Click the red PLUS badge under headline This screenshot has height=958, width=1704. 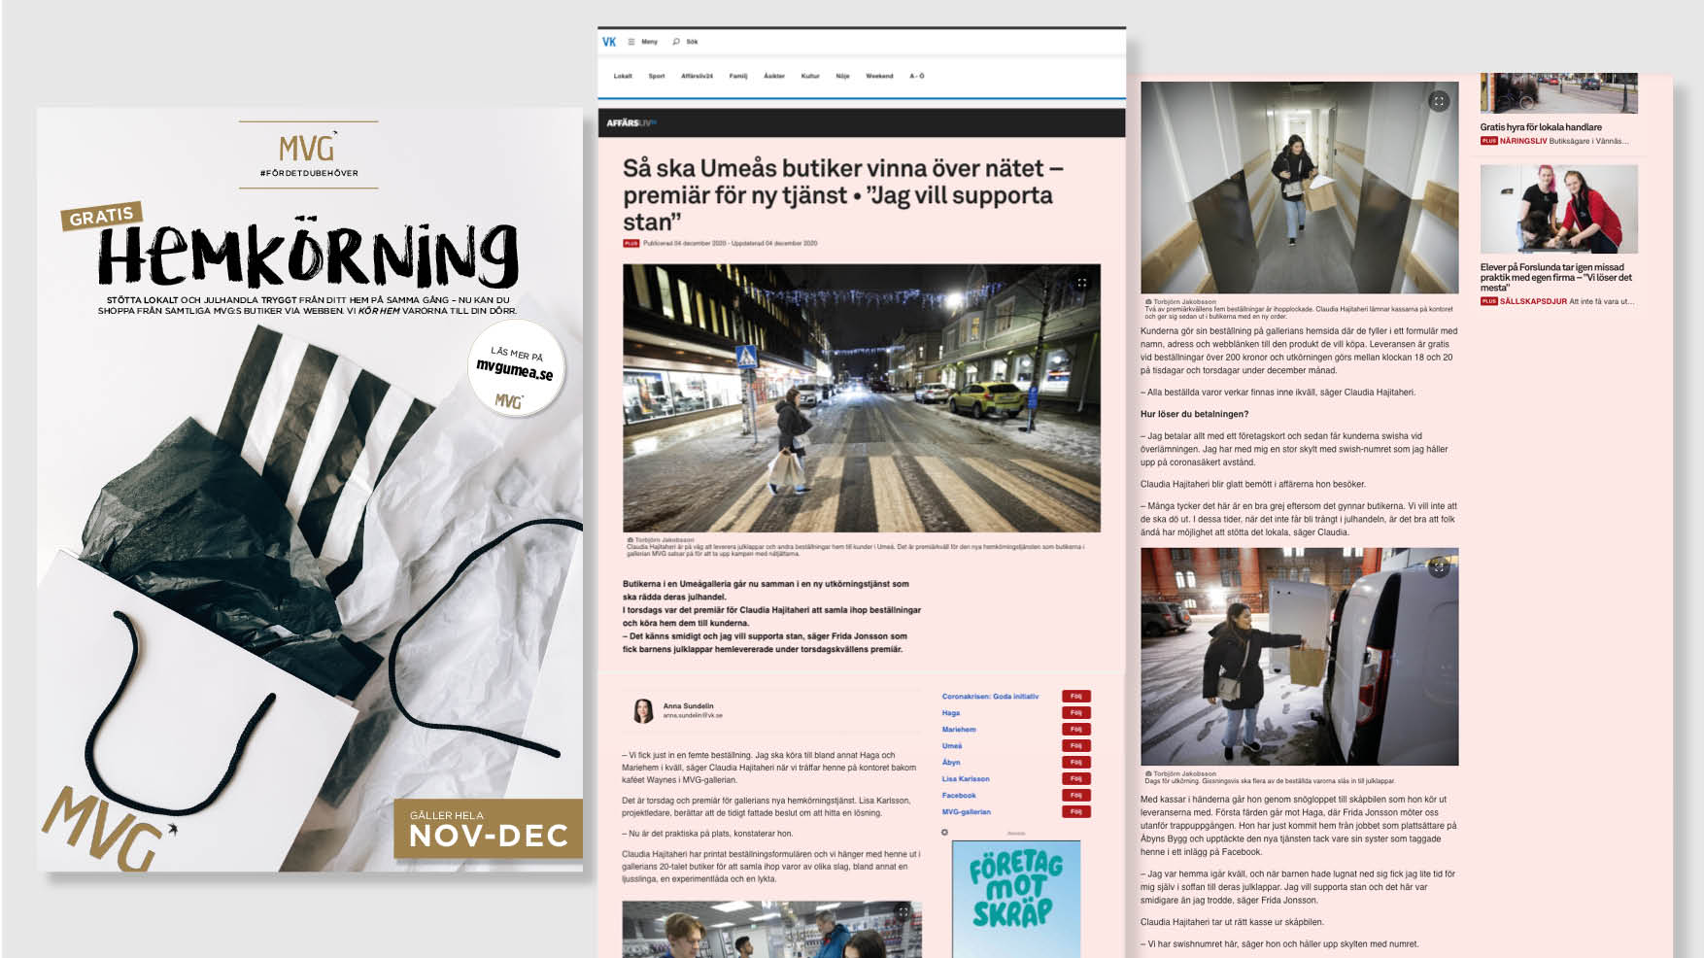630,244
